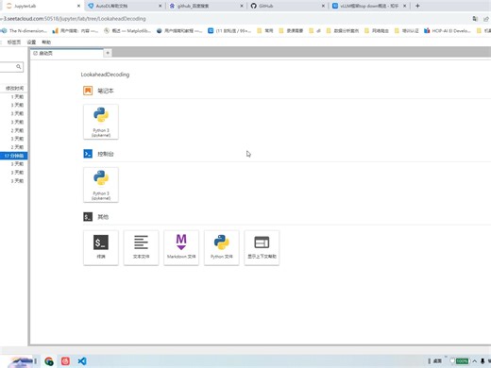Open a new launcher with the + button
The height and width of the screenshot is (368, 491).
tap(108, 53)
